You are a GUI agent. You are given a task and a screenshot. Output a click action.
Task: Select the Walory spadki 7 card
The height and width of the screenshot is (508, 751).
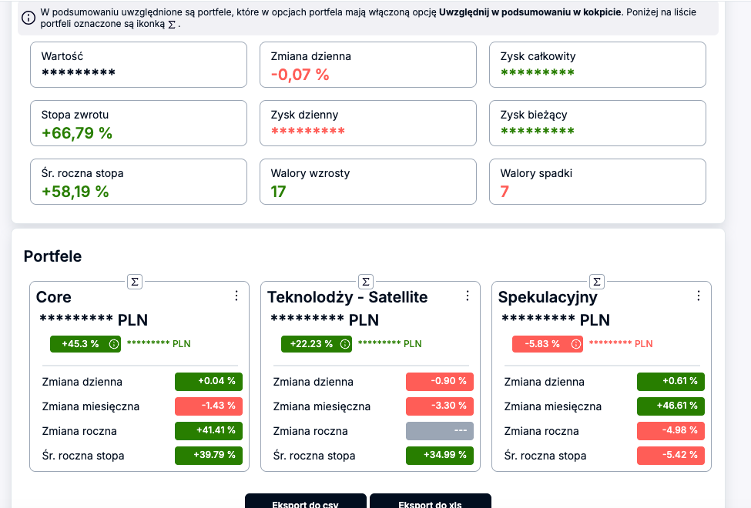(x=597, y=182)
